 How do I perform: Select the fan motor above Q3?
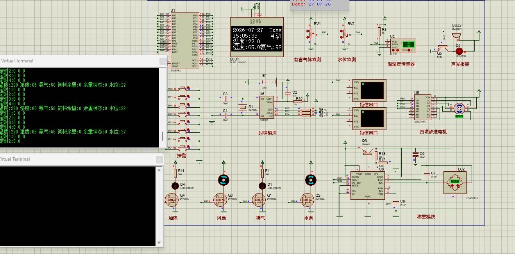coord(224,180)
